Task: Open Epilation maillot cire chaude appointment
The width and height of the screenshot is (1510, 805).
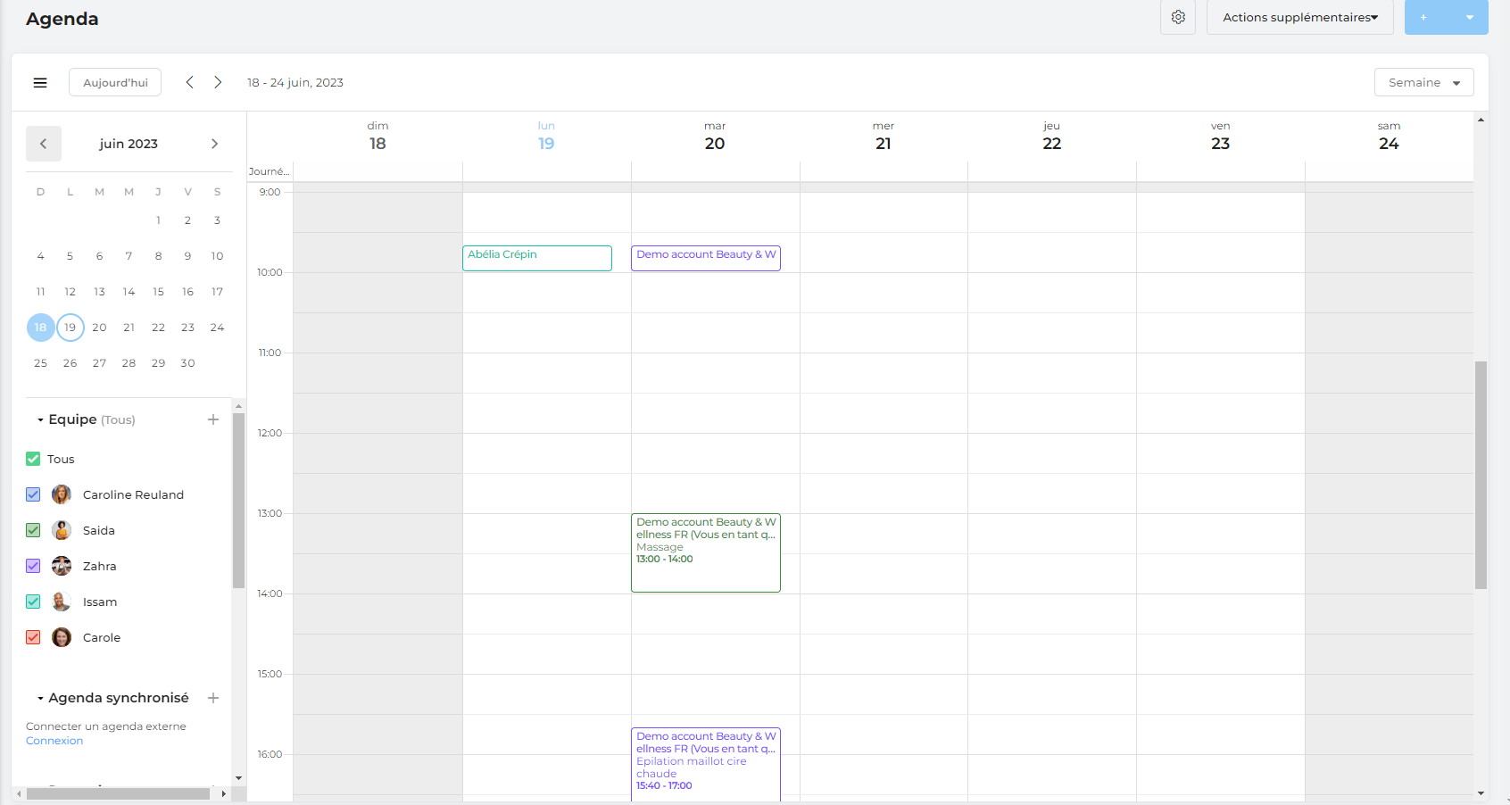Action: coord(706,764)
